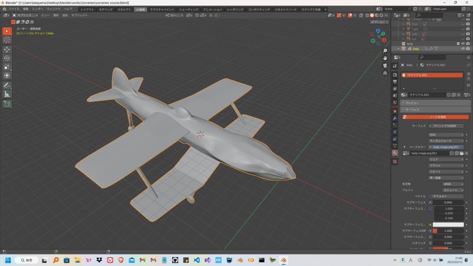473x266 pixels.
Task: Click the Zoom magnifier viewport gizmo
Action: pyautogui.click(x=385, y=51)
